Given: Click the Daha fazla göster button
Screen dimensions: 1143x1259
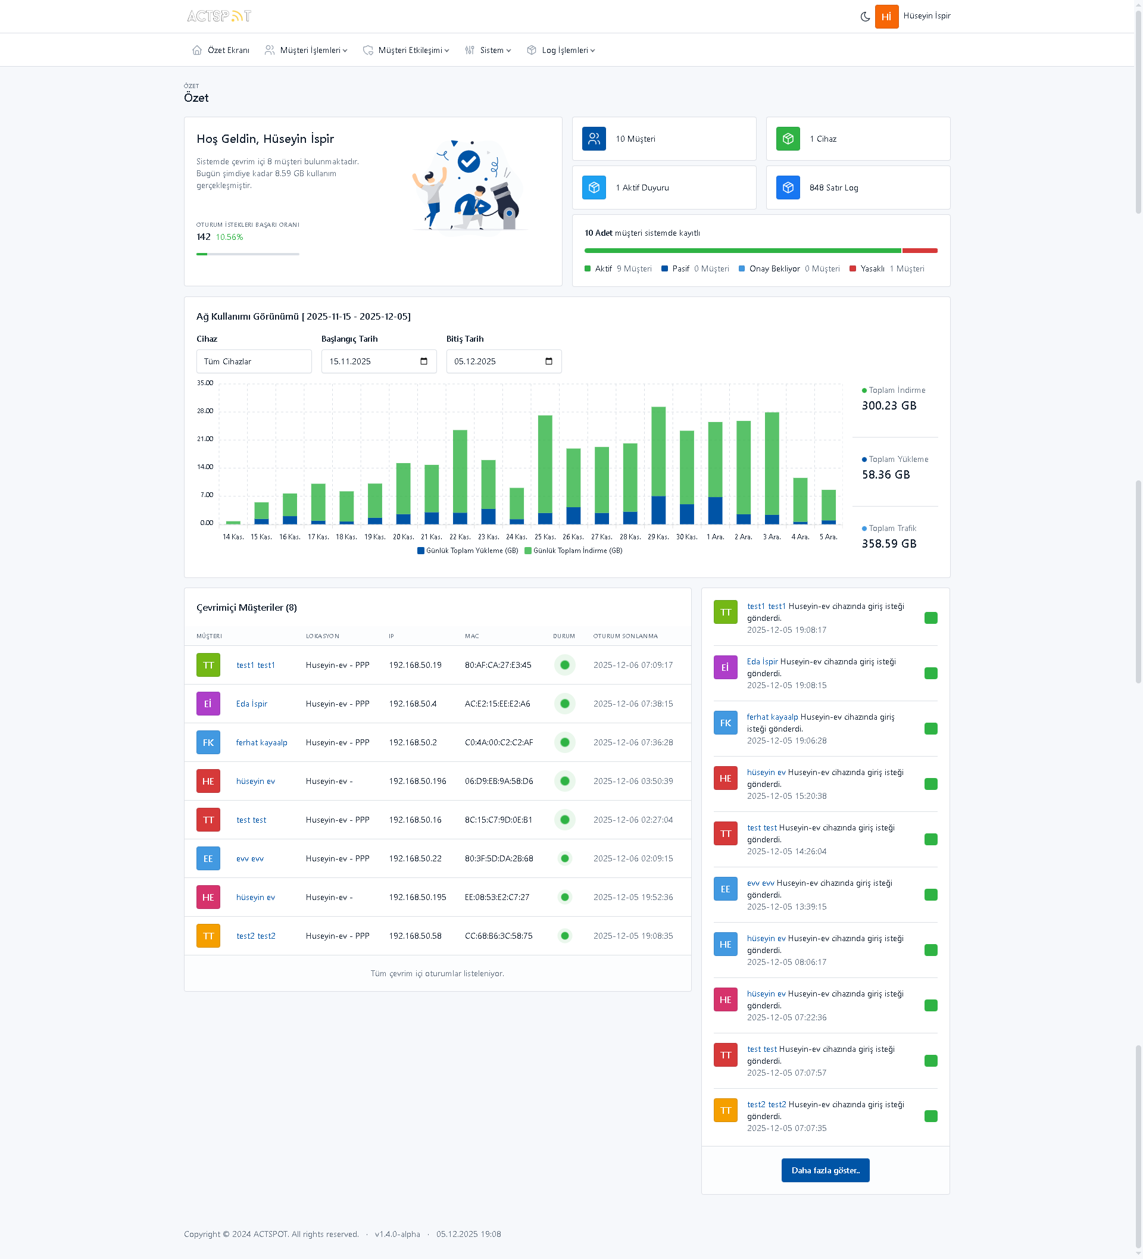Looking at the screenshot, I should pyautogui.click(x=825, y=1170).
